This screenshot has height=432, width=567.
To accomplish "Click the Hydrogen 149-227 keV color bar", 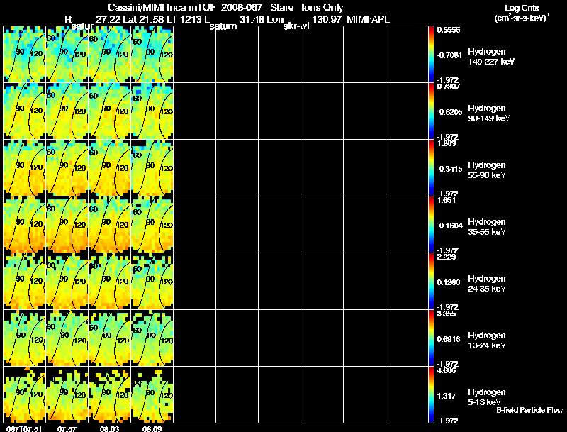I will click(x=431, y=55).
